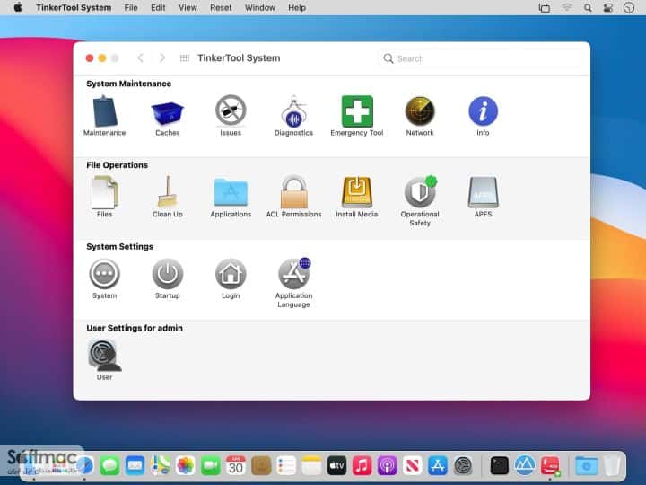Open the Edit menu
This screenshot has height=485, width=646.
pos(158,7)
